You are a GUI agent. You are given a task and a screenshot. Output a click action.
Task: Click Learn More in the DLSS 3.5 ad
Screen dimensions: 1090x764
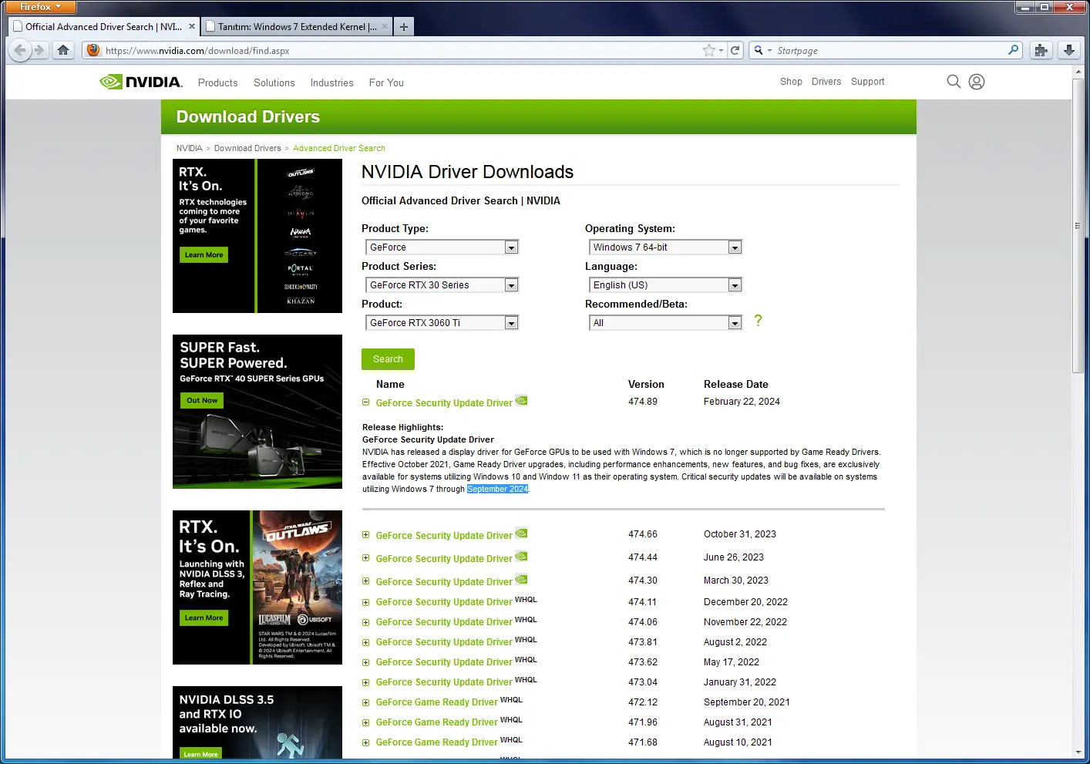(x=200, y=754)
